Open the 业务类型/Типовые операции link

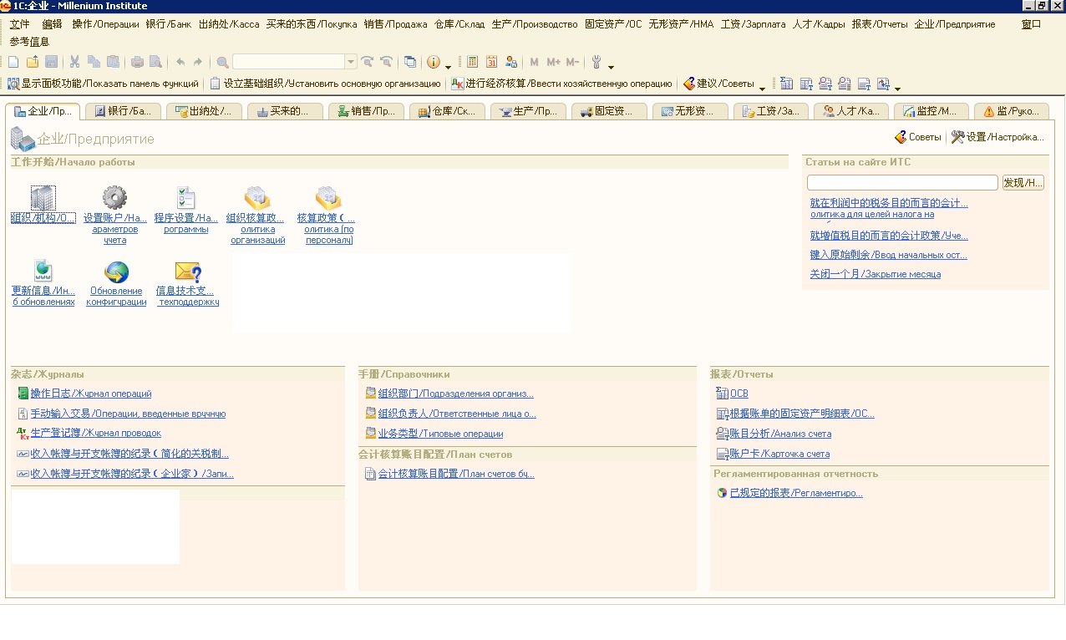coord(440,434)
